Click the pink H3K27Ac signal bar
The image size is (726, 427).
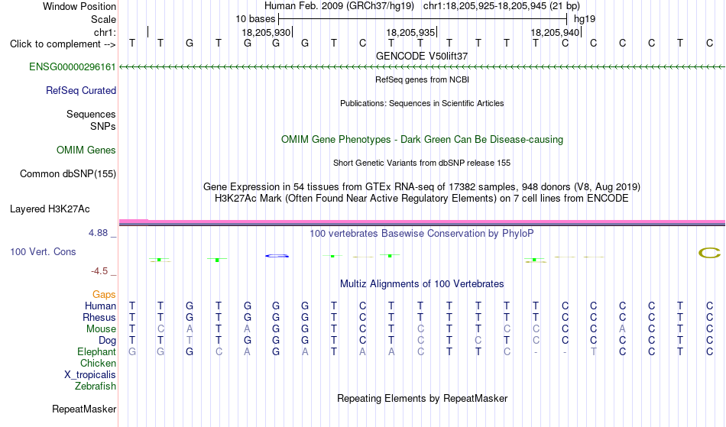tap(422, 222)
